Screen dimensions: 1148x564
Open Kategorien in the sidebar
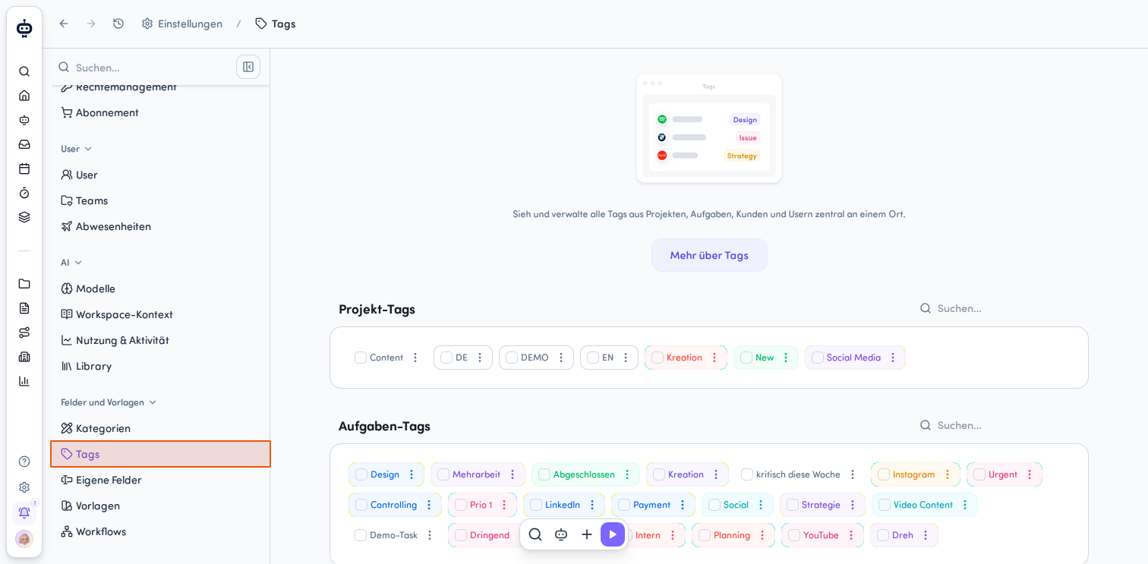click(160, 428)
